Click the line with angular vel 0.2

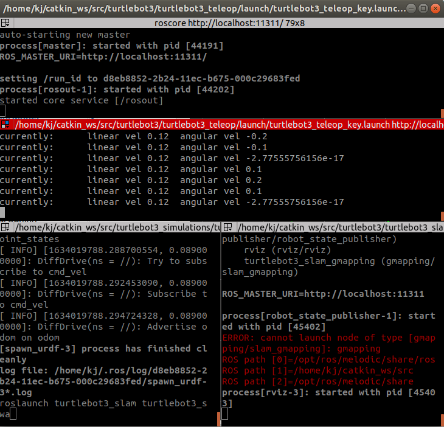point(131,180)
